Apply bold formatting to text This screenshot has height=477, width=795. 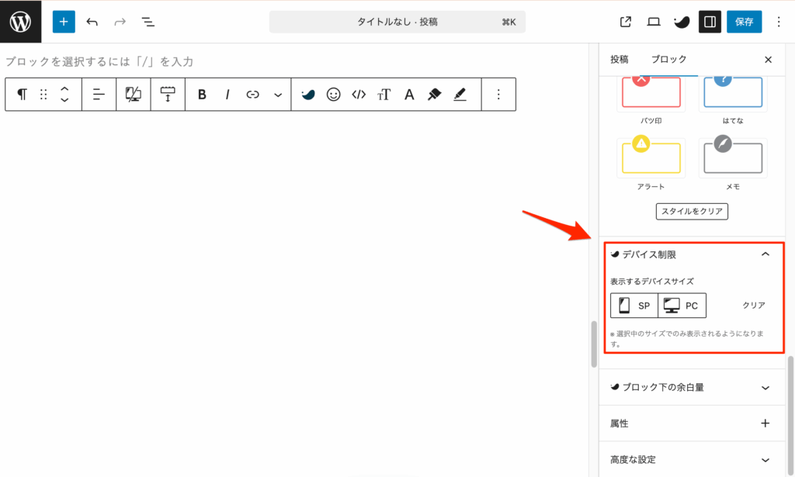(x=202, y=95)
